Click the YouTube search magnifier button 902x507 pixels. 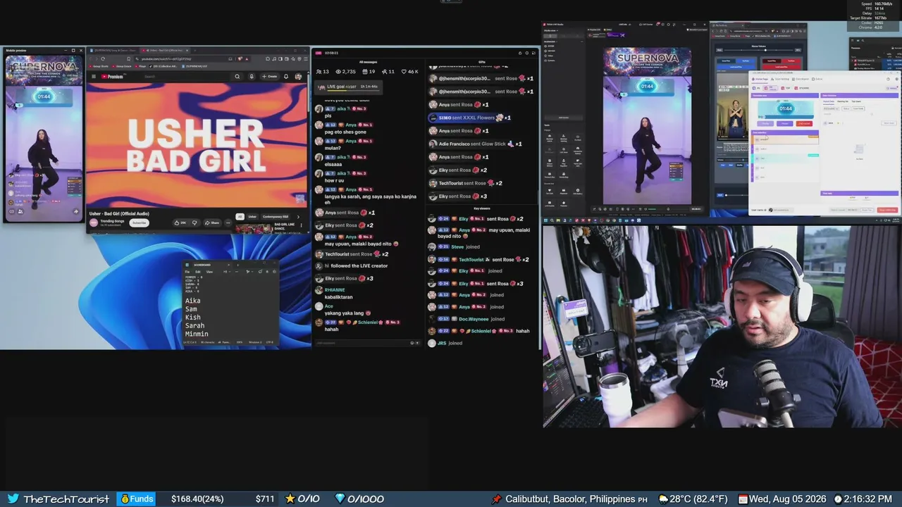point(237,76)
